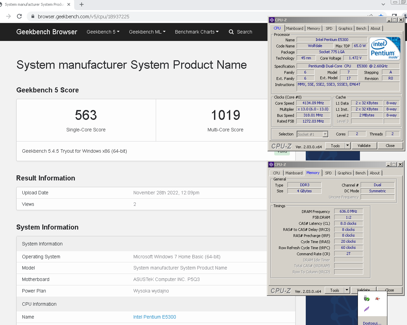Viewport: 407px width, 325px height.
Task: Click the Chrome address bar URL
Action: click(x=83, y=16)
